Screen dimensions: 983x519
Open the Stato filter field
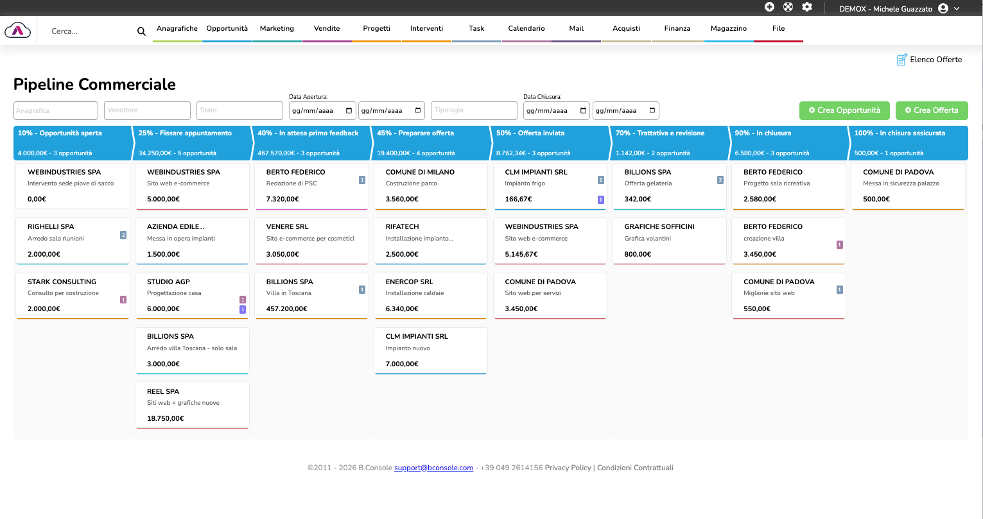(x=239, y=110)
